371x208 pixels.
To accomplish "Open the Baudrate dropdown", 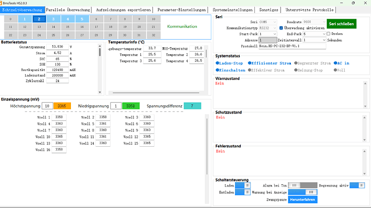I will (x=314, y=22).
